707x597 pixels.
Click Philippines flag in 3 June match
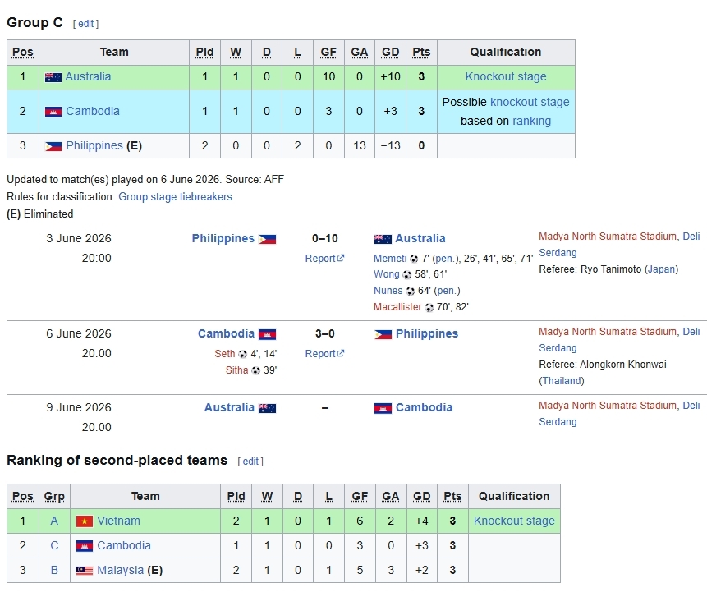point(267,239)
